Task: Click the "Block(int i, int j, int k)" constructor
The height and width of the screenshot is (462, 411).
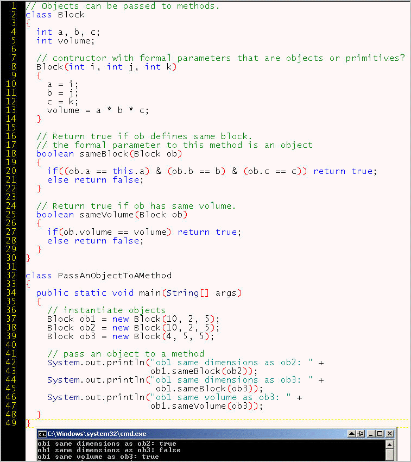Action: [106, 67]
